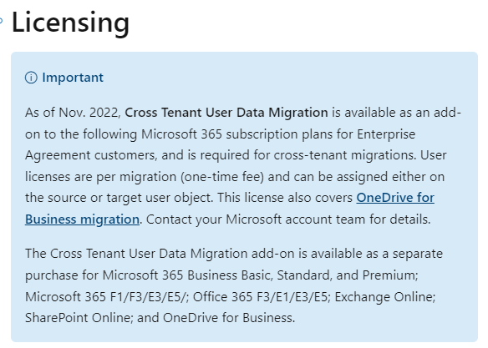Screen dimensions: 488x348
Task: Click 'OneDrive for Business.' at paragraph end
Action: click(229, 318)
